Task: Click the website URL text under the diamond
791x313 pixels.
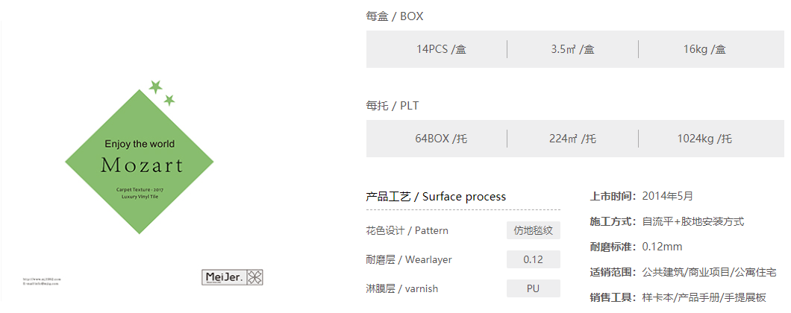Action: pyautogui.click(x=42, y=279)
